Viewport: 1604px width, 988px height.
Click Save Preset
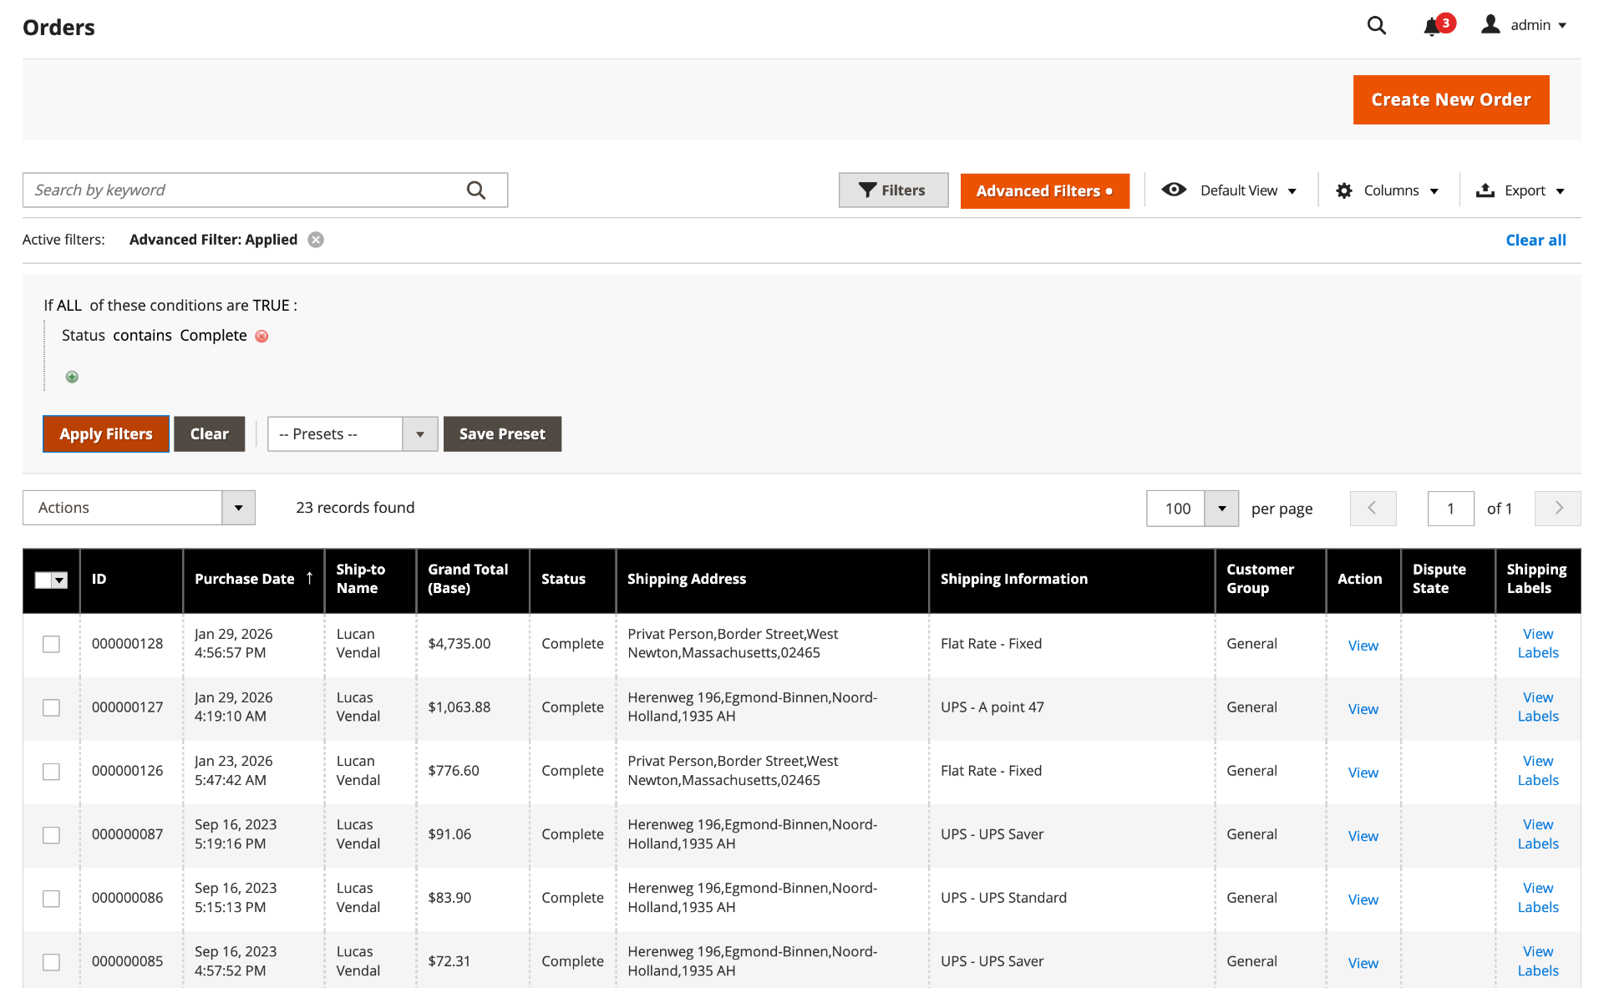(502, 434)
